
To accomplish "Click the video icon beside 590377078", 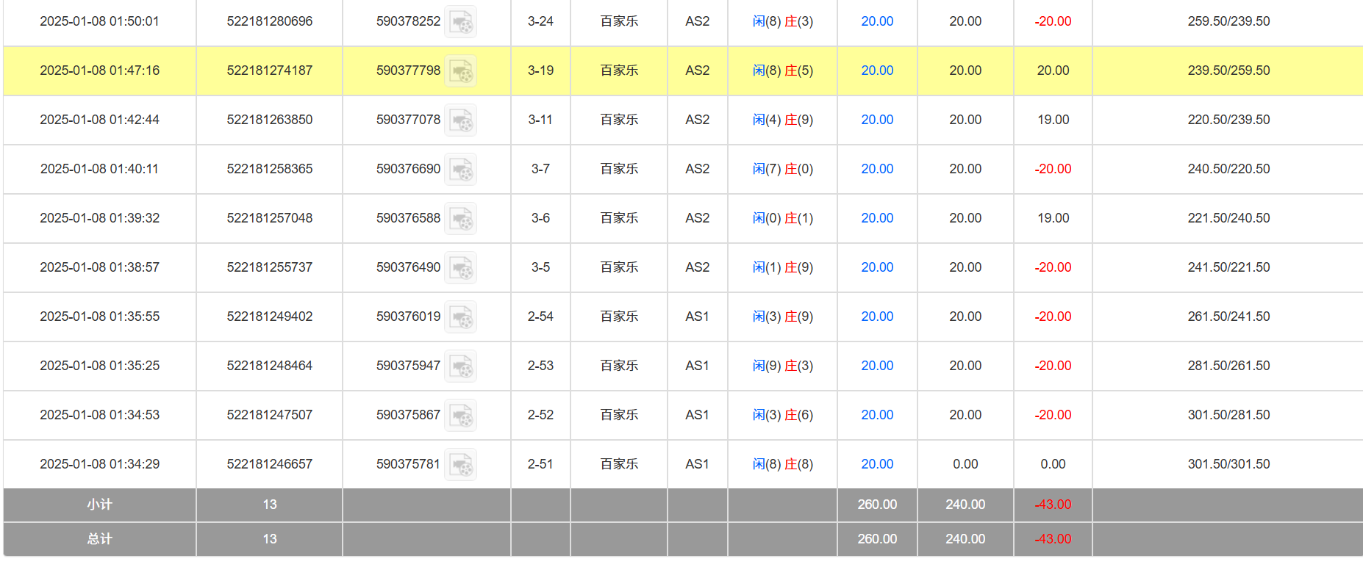I will click(x=461, y=120).
